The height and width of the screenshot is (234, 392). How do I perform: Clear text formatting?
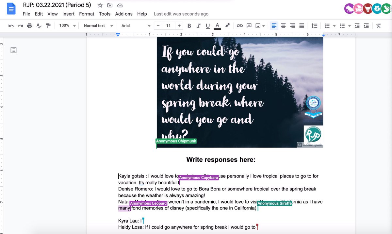tap(379, 25)
